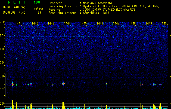Click the Observer label
171x109 pixels.
click(55, 3)
